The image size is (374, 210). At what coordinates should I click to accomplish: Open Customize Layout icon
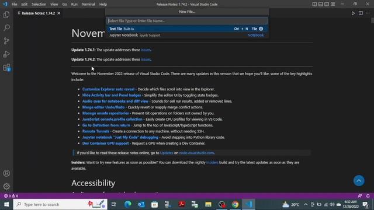(333, 4)
